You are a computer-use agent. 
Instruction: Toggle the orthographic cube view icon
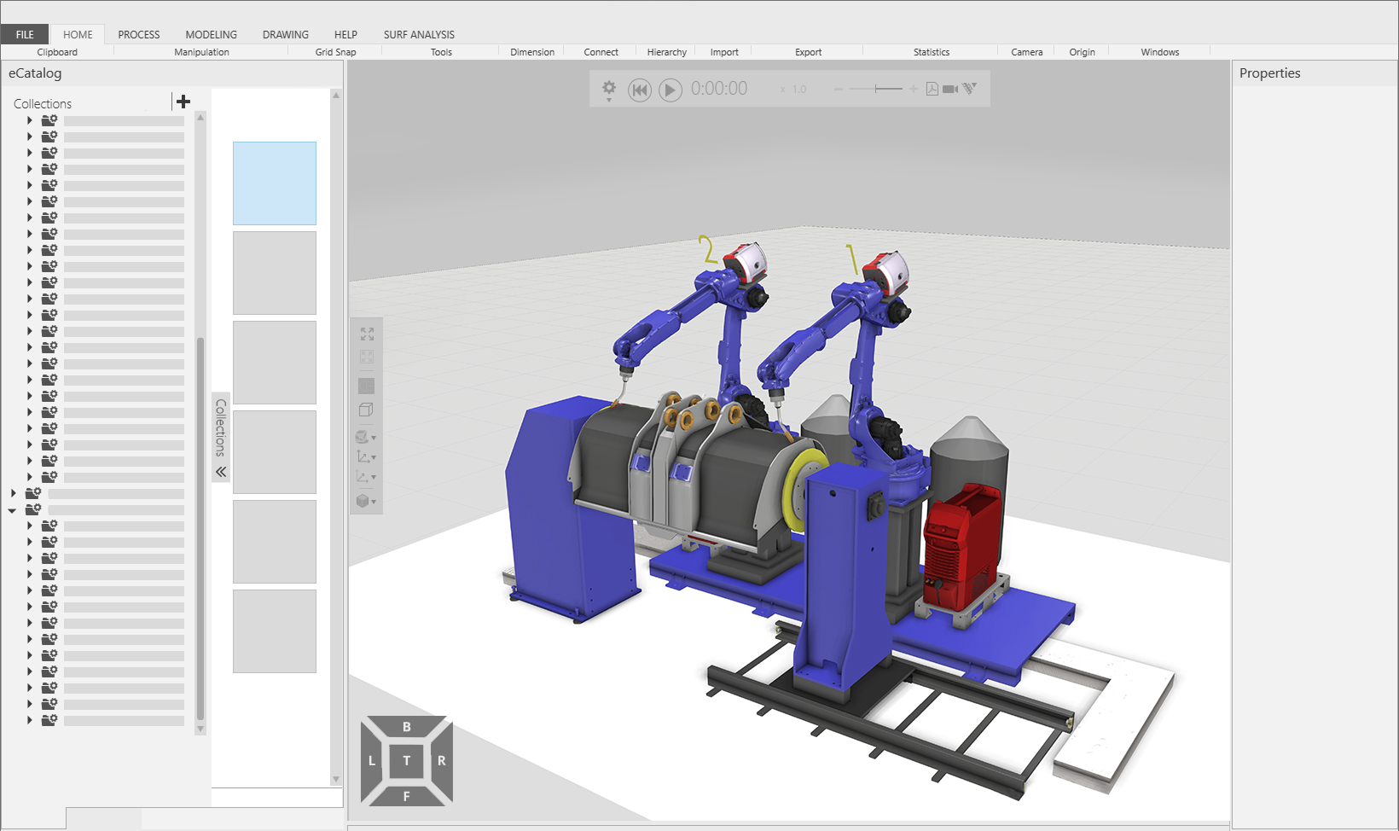(366, 410)
